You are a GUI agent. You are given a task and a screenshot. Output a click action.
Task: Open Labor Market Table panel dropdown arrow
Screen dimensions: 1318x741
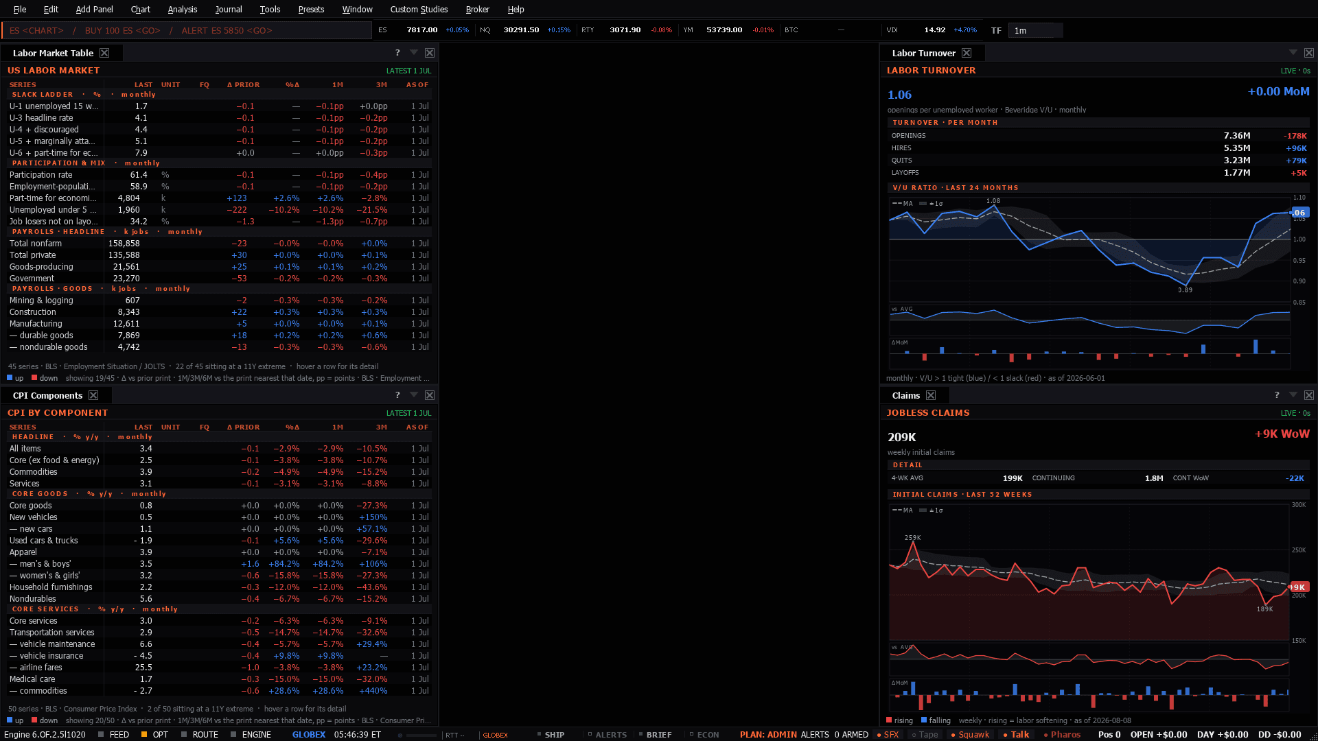coord(414,52)
